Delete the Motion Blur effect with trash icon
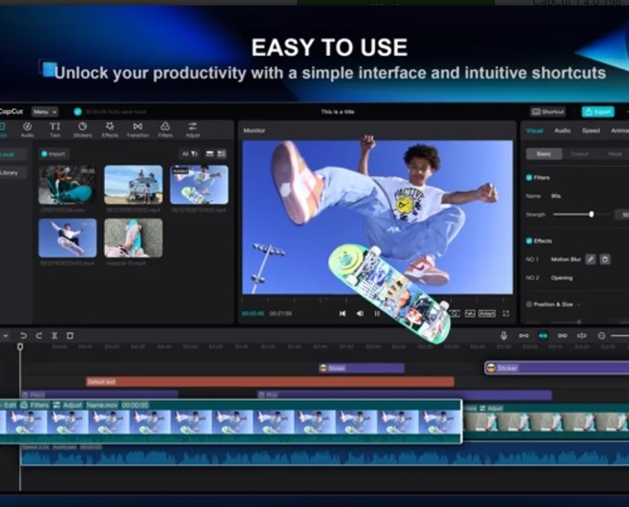Viewport: 629px width, 507px height. click(604, 259)
